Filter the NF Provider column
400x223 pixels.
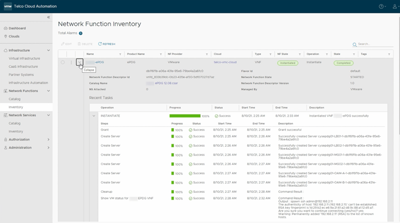(x=207, y=54)
